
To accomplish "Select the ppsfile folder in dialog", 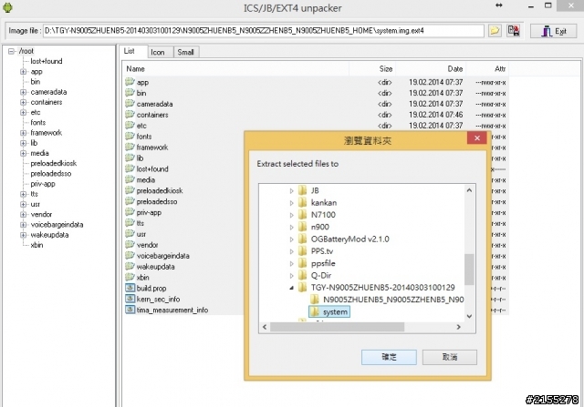I will [x=323, y=263].
